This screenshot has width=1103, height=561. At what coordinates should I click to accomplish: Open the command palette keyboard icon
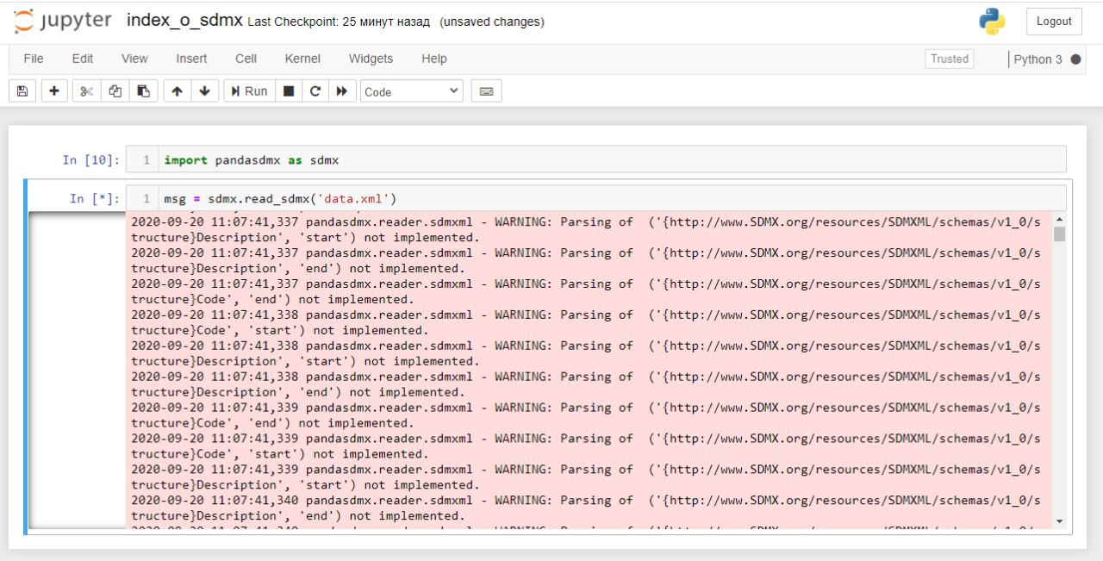point(486,91)
